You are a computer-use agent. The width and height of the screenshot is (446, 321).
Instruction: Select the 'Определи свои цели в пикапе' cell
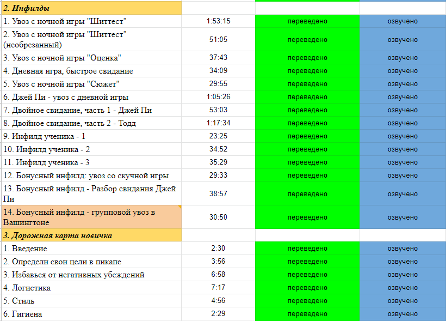point(90,262)
